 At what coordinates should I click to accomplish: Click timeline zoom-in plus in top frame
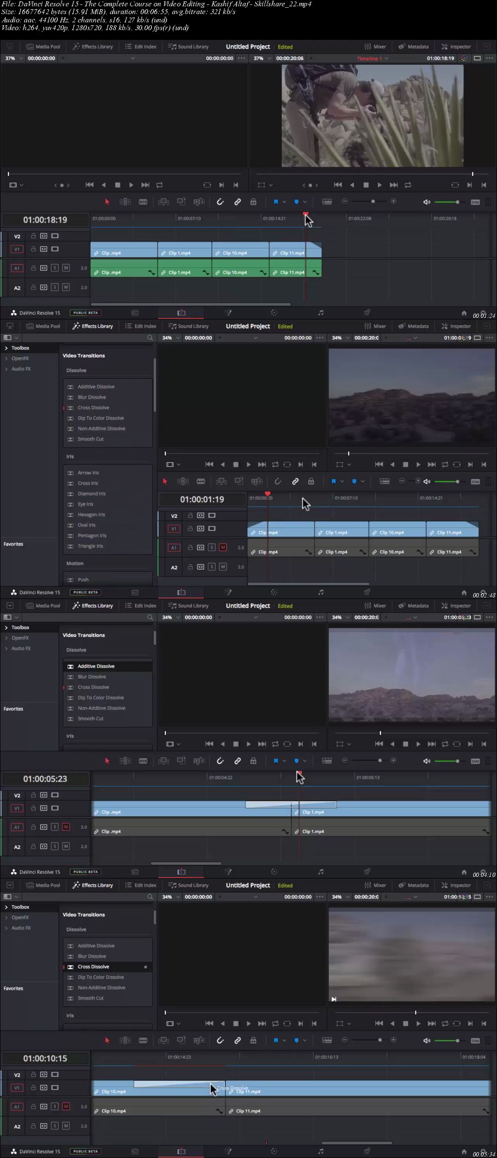tap(394, 201)
